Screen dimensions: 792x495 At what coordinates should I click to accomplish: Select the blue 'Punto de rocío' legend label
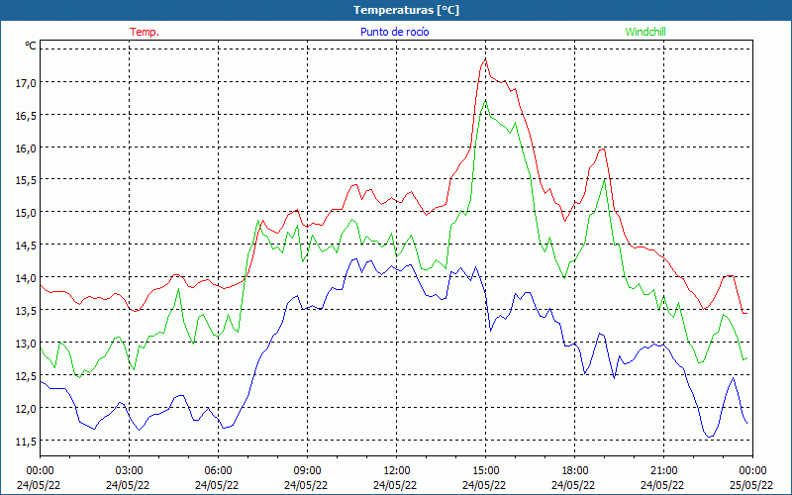[x=394, y=32]
